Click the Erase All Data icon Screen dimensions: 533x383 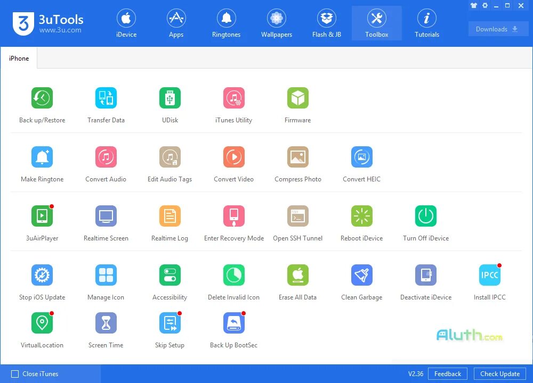(298, 275)
